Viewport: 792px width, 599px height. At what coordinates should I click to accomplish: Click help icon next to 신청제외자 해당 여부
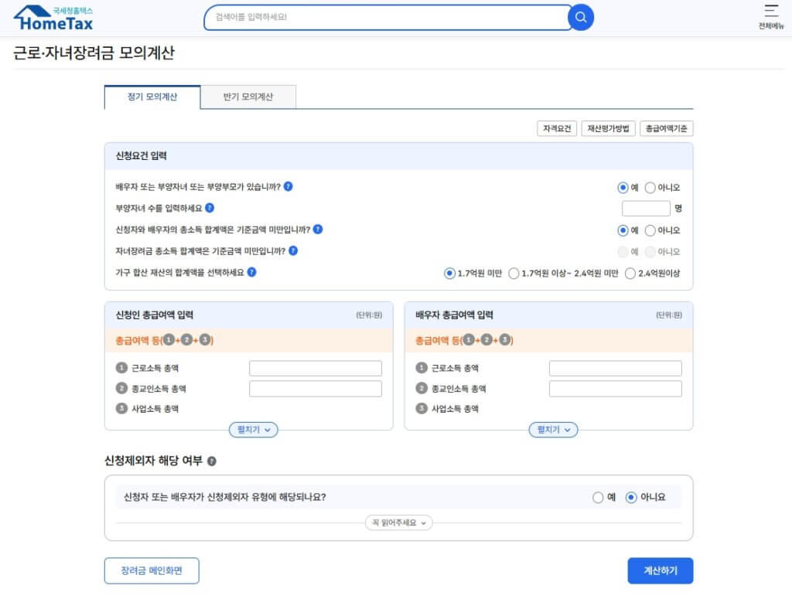(x=212, y=461)
